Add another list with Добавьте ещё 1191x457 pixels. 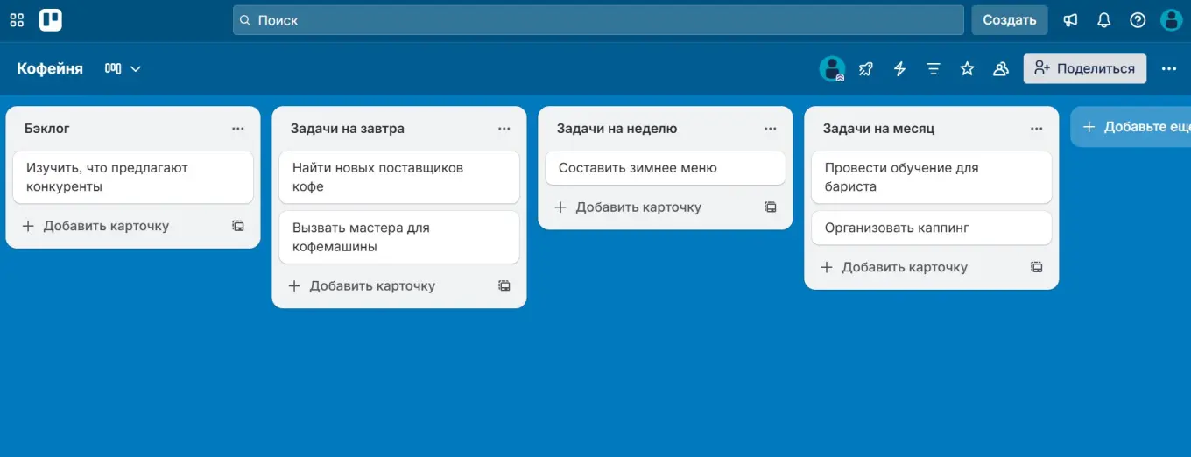[1131, 127]
